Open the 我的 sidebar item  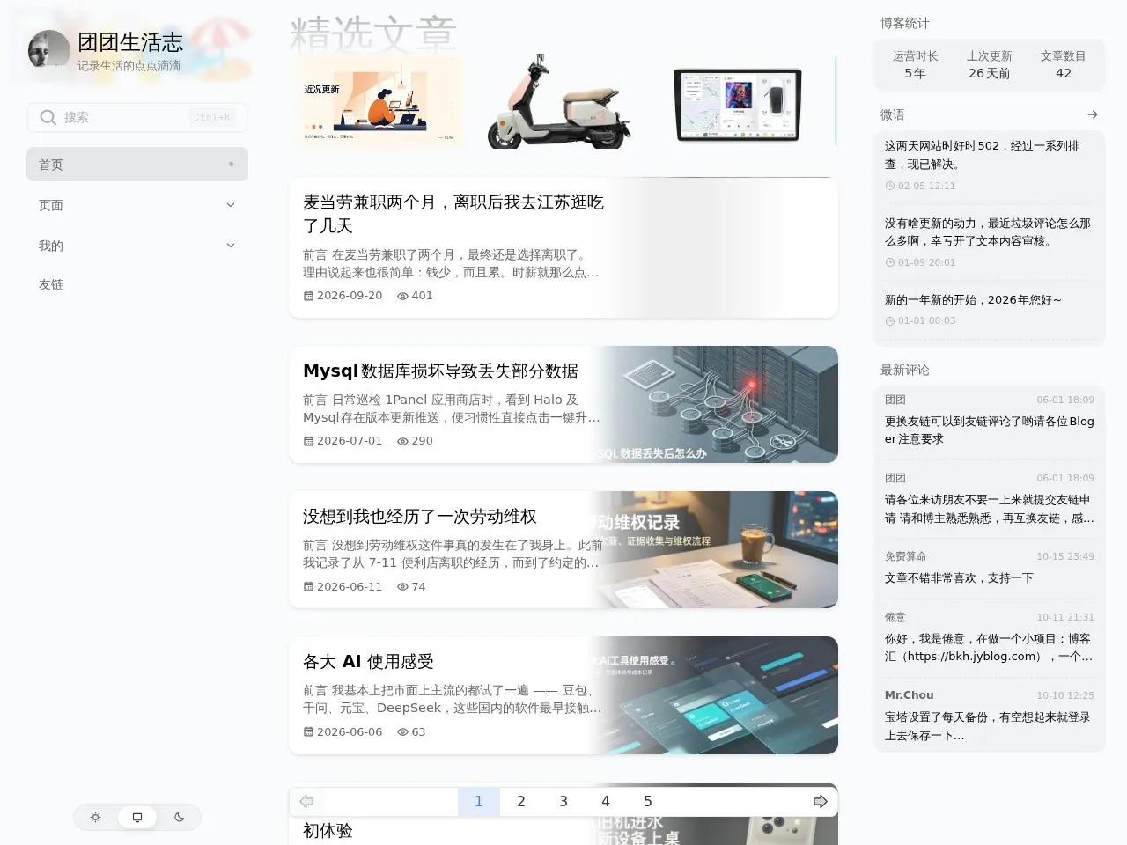(x=137, y=246)
